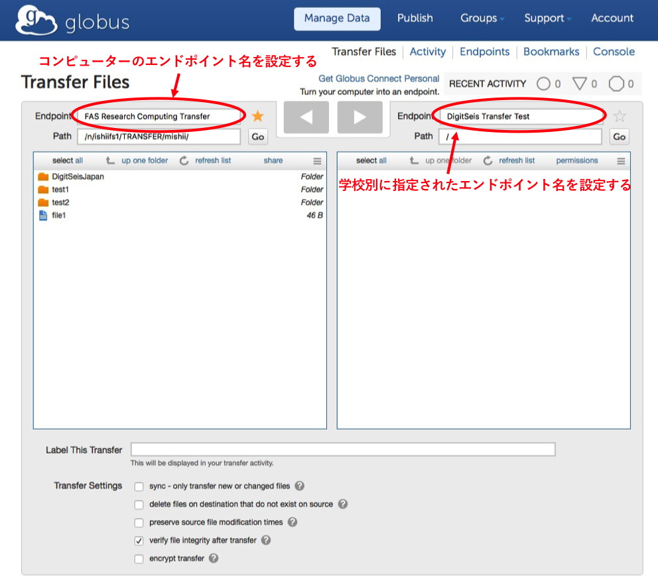This screenshot has width=658, height=585.
Task: Enable preserve source file modification times
Action: point(139,523)
